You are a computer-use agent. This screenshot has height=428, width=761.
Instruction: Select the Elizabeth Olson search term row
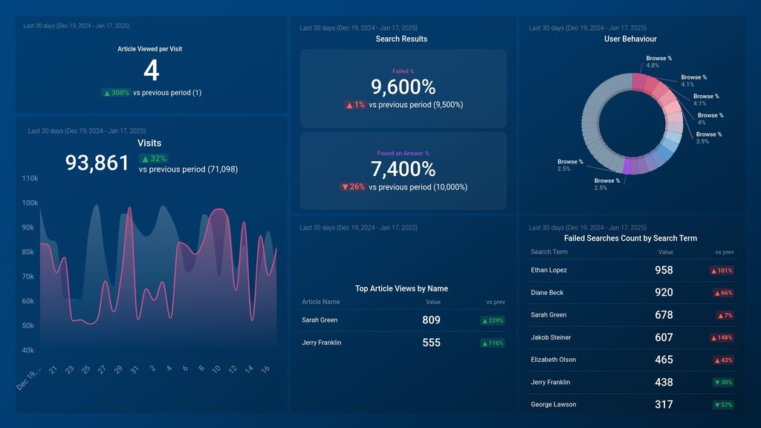tap(632, 360)
